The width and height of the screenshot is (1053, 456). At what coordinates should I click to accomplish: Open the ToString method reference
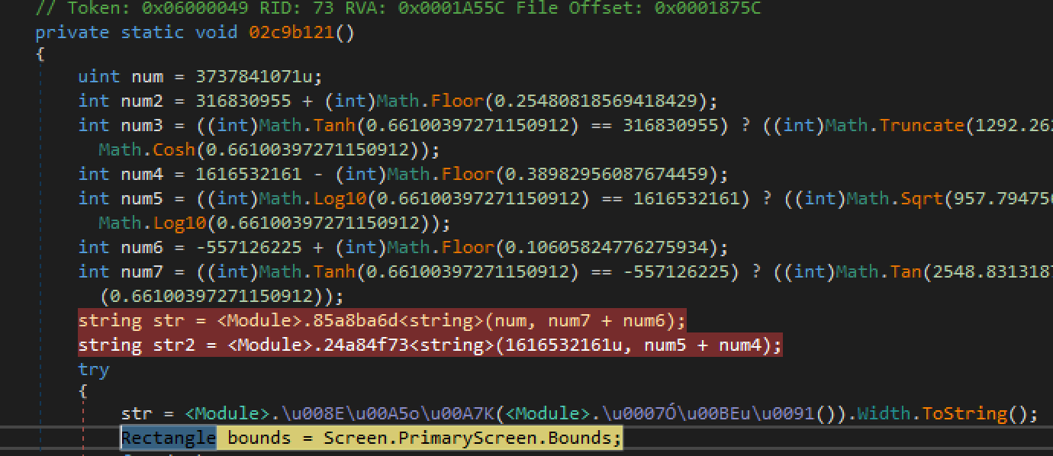click(x=964, y=413)
